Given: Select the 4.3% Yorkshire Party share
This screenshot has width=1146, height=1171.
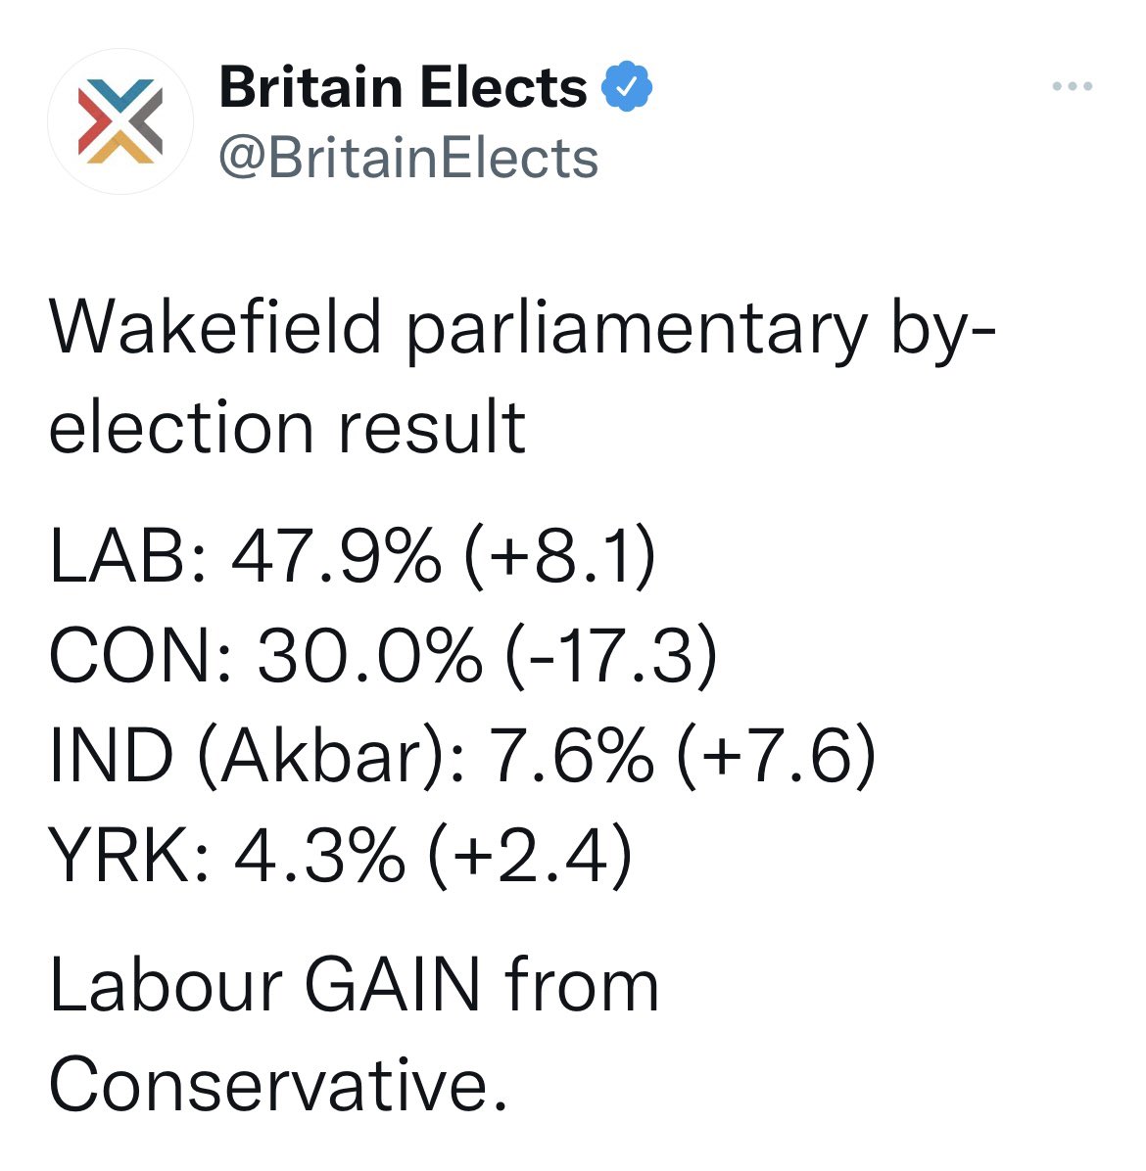Looking at the screenshot, I should (320, 855).
